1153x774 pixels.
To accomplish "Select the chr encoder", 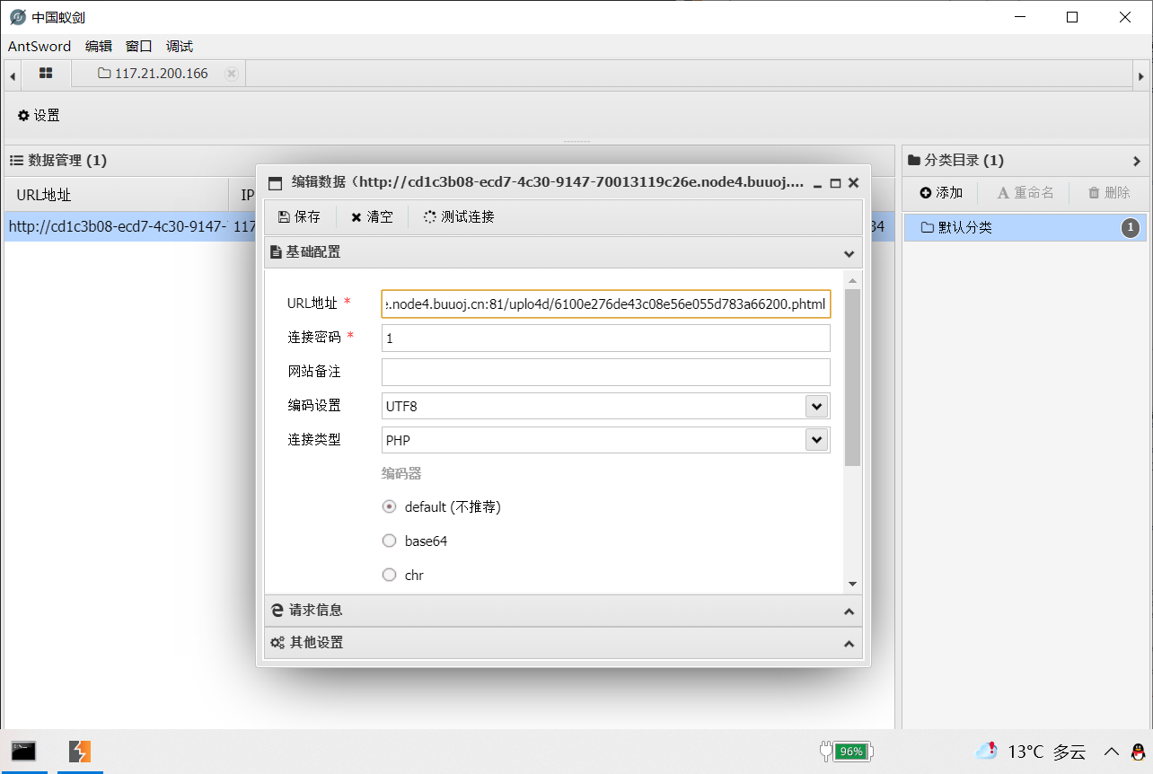I will coord(389,575).
